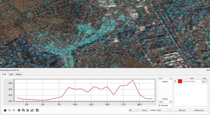
Task: Activate the pan axes tool
Action: [19, 110]
